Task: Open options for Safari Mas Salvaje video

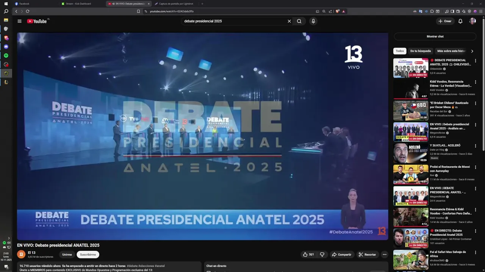Action: tap(476, 252)
